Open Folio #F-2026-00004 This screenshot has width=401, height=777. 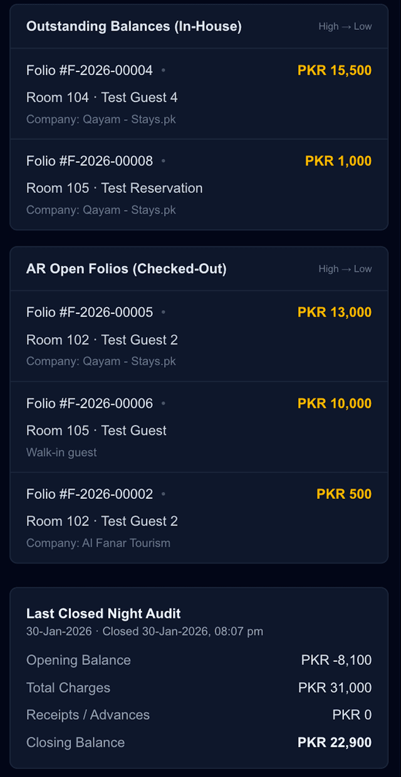pos(89,71)
